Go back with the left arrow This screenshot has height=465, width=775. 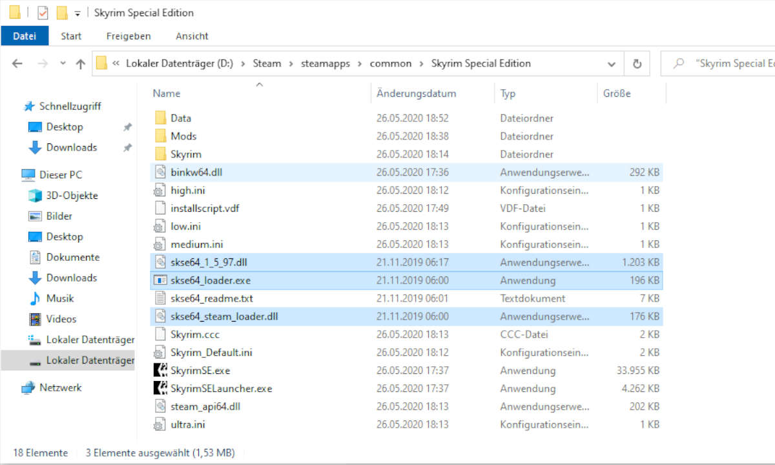point(17,63)
